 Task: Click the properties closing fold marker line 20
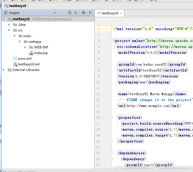point(111,141)
